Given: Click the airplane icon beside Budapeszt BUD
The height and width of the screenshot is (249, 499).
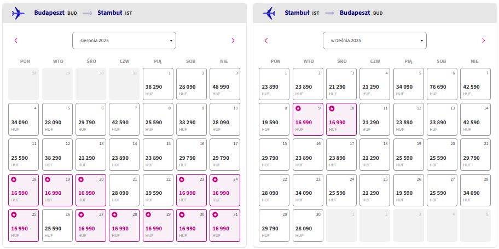Looking at the screenshot, I should pyautogui.click(x=18, y=13).
